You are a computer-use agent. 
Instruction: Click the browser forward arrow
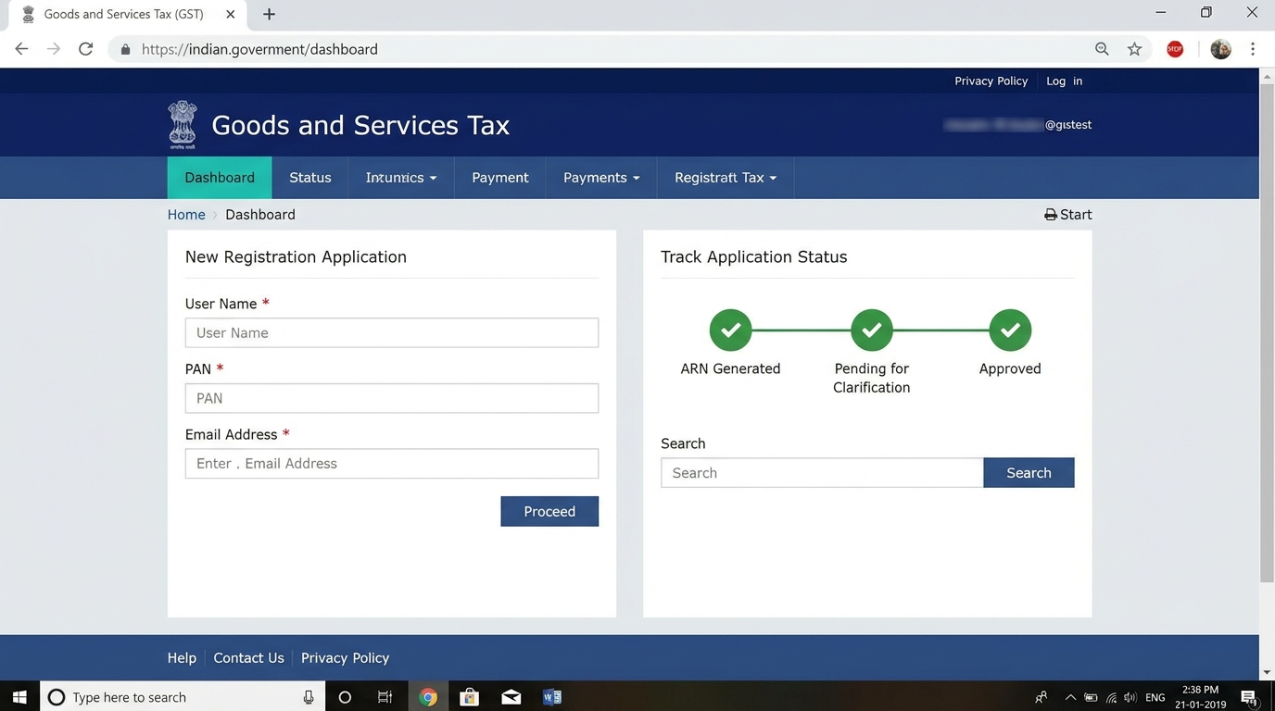[54, 49]
